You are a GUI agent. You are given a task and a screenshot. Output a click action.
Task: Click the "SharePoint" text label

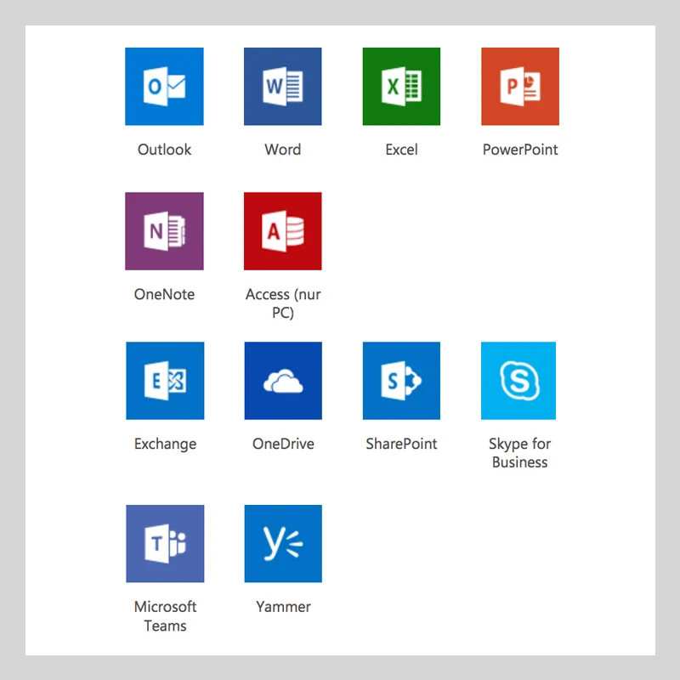tap(401, 444)
